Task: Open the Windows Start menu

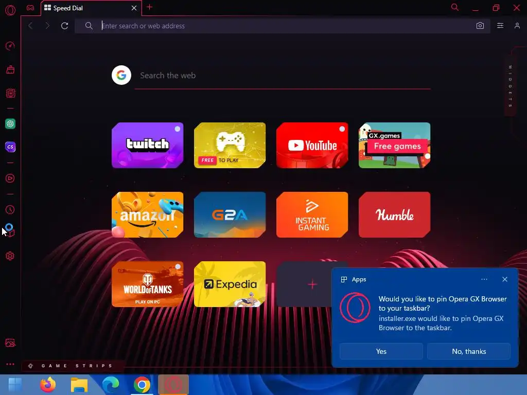Action: [15, 385]
